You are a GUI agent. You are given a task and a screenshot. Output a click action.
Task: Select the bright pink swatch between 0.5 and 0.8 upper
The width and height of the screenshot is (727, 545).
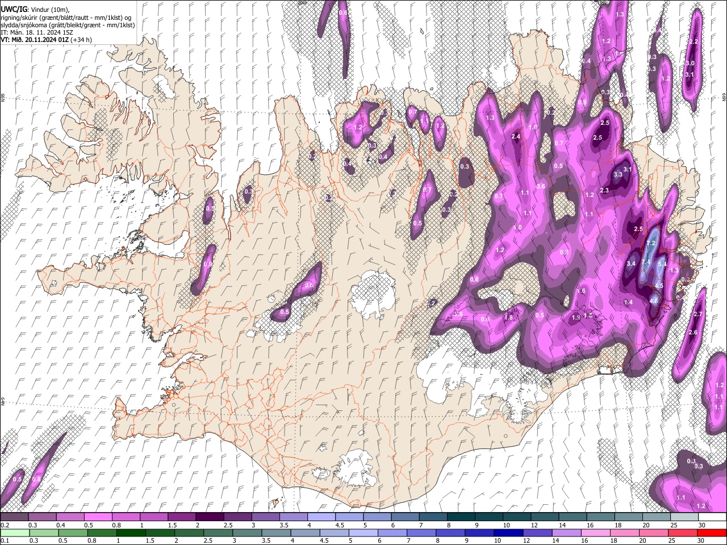[x=98, y=517]
